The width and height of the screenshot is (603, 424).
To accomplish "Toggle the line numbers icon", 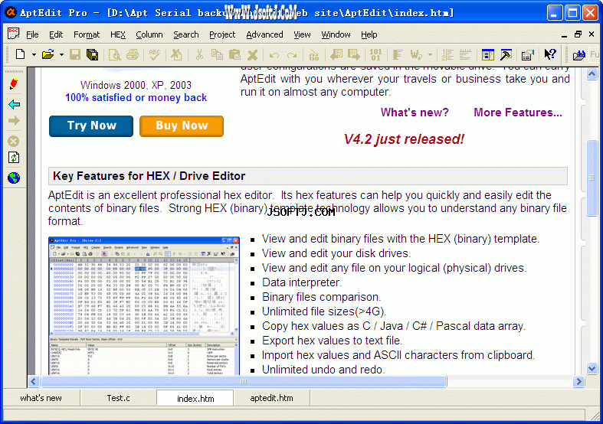I will tap(447, 54).
